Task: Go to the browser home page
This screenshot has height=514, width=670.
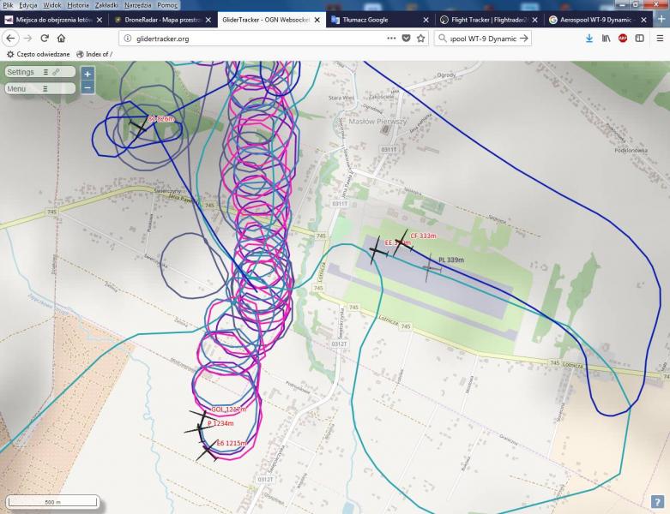Action: (62, 38)
